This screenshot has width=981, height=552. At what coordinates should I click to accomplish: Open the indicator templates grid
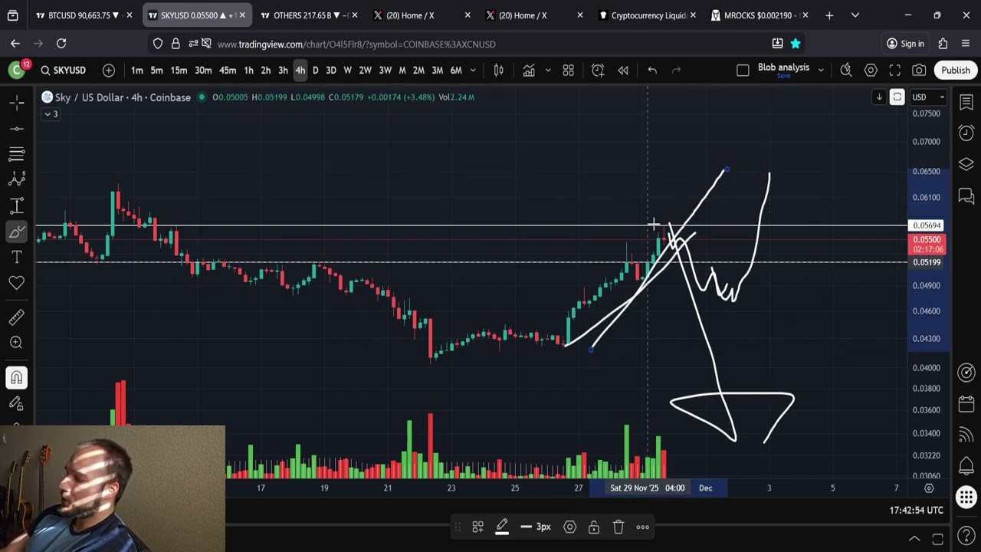tap(568, 71)
